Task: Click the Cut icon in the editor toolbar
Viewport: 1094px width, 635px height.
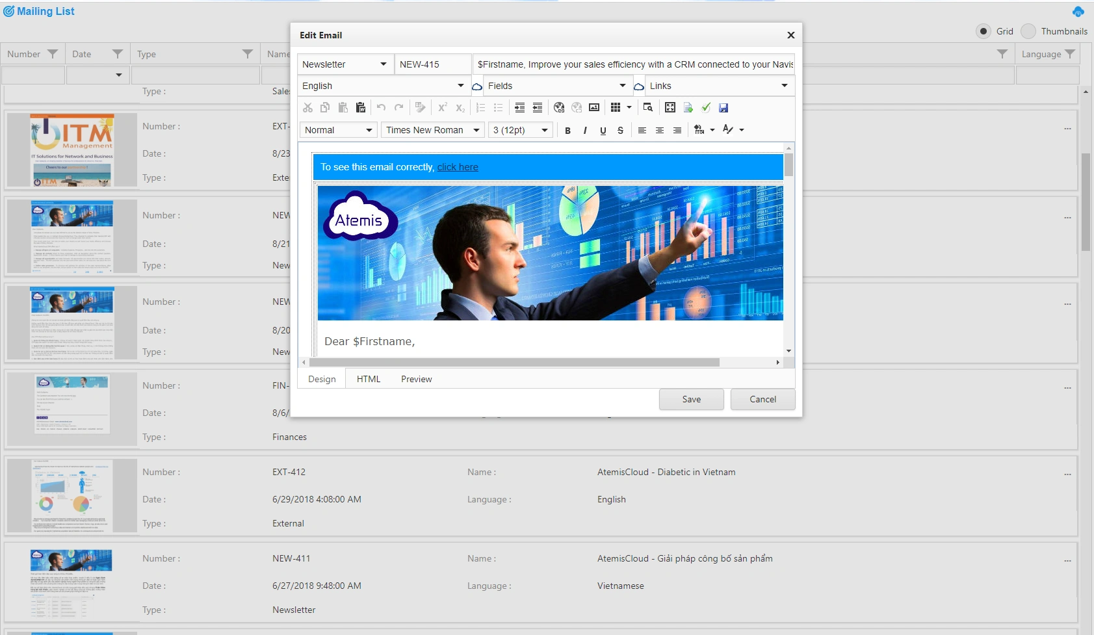Action: 307,108
